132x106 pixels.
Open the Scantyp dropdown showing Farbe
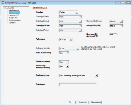(x=69, y=12)
